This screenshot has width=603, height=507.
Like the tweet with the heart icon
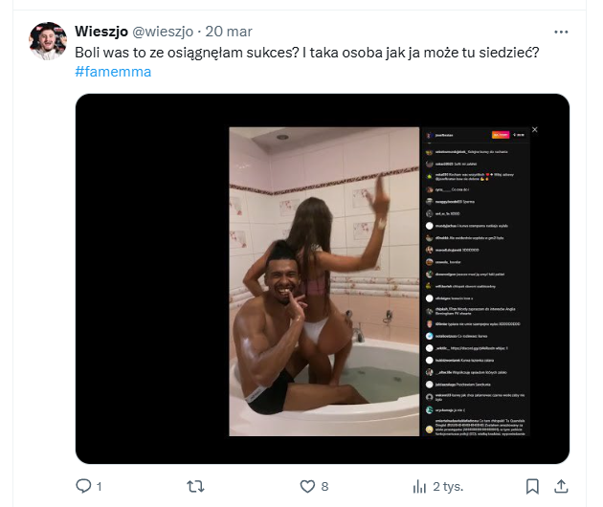point(305,486)
